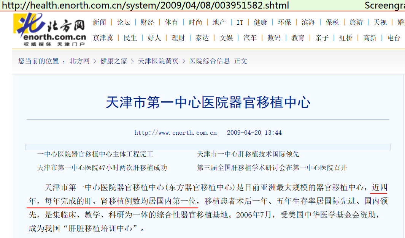405x238 pixels.
Task: Click 健康之家 breadcrumb link
Action: (x=114, y=61)
